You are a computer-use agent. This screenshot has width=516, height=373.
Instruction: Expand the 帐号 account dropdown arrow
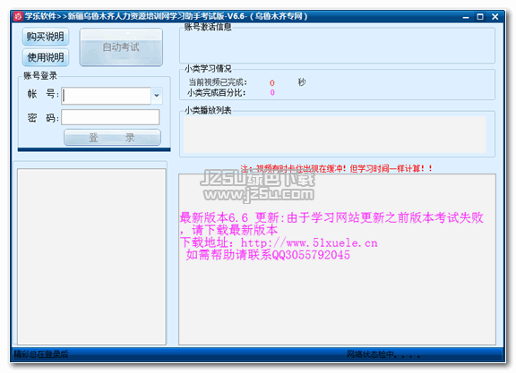tap(157, 96)
